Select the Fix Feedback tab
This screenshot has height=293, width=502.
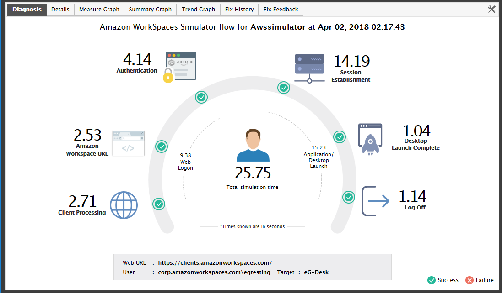[x=281, y=10]
